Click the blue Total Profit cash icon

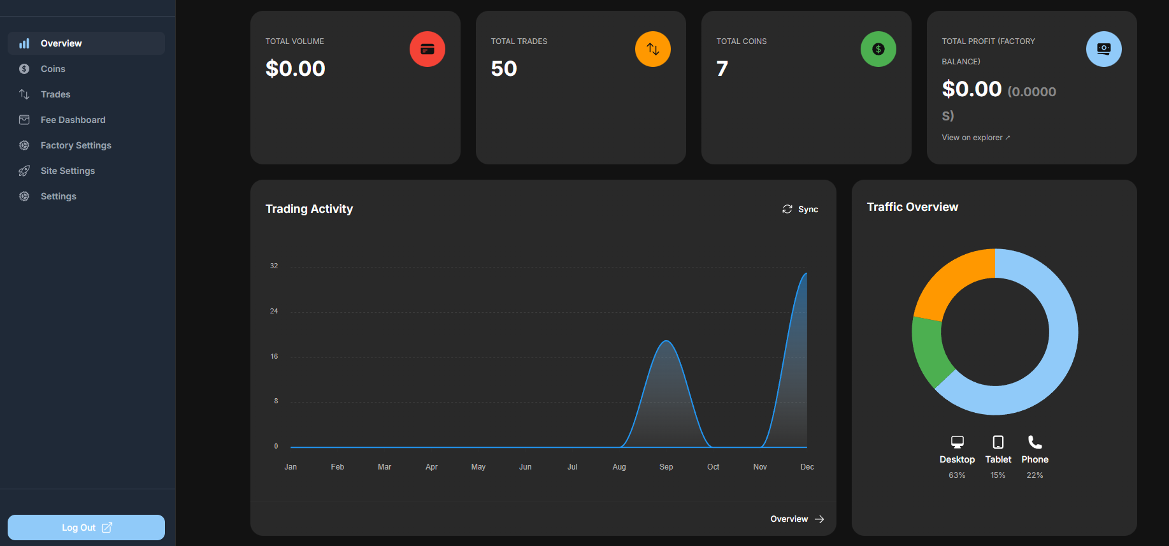coord(1104,49)
